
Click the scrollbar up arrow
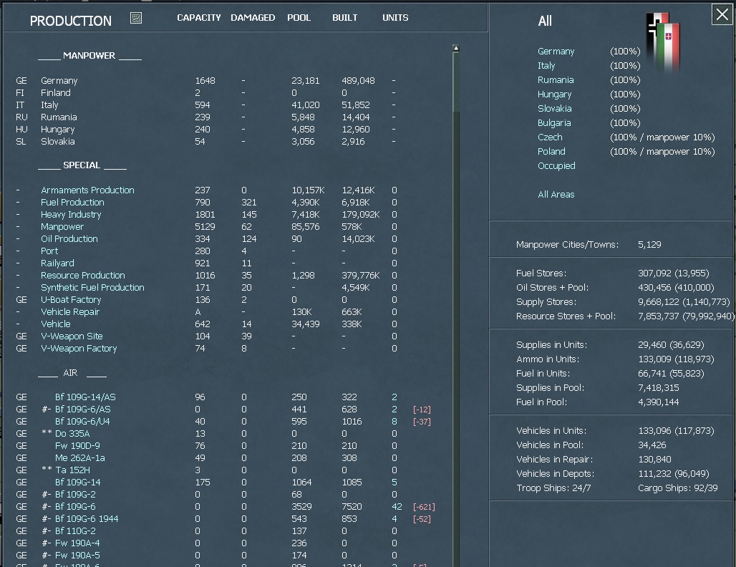[455, 47]
